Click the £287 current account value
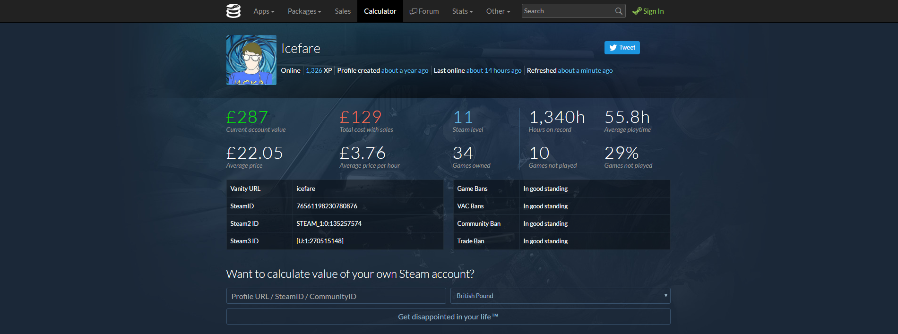 (x=247, y=117)
